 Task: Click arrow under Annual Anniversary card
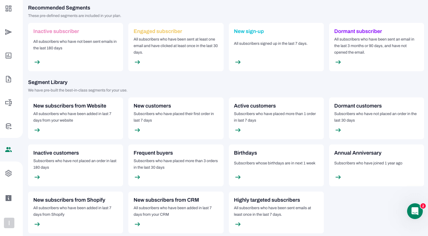point(338,177)
